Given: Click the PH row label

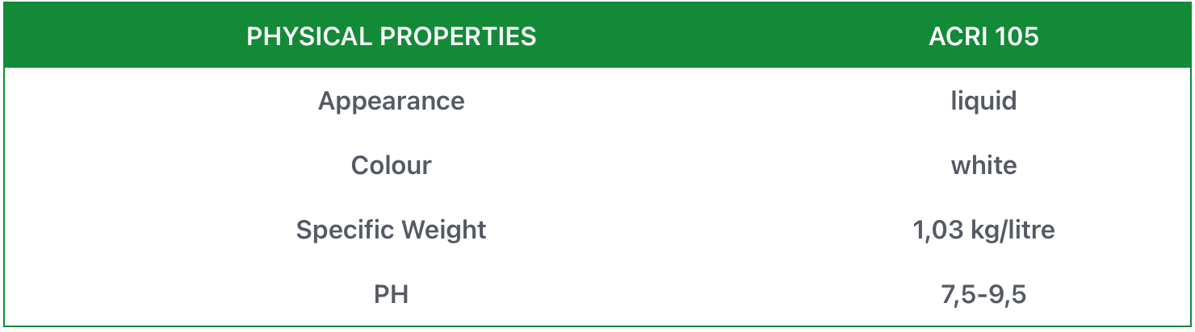Looking at the screenshot, I should (391, 294).
